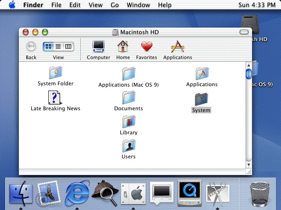Switch to column view mode
Viewport: 281px width, 210px height.
pyautogui.click(x=68, y=46)
